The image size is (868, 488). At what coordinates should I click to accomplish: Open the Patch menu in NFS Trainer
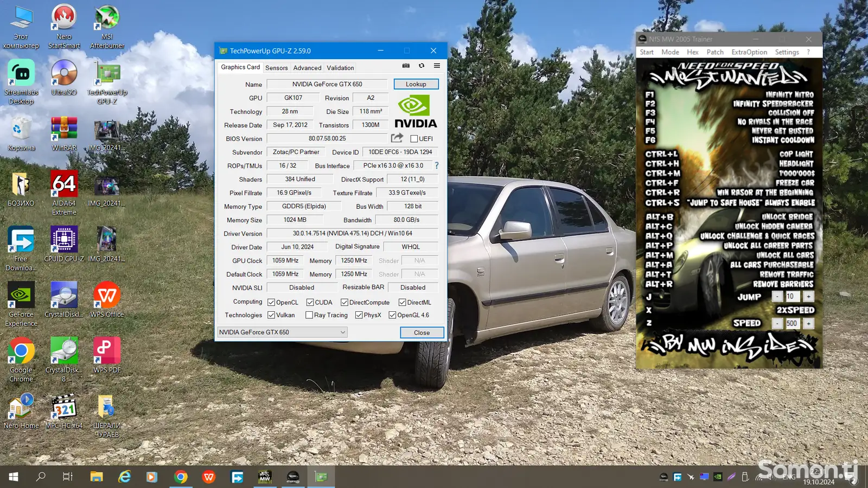[715, 52]
